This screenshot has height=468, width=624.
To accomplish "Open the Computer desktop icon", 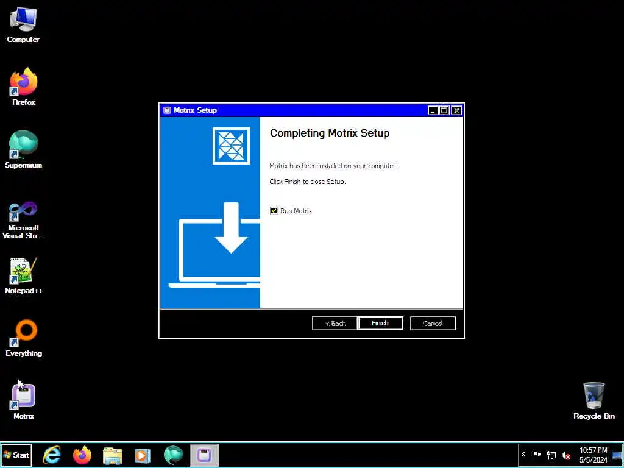I will pyautogui.click(x=23, y=25).
